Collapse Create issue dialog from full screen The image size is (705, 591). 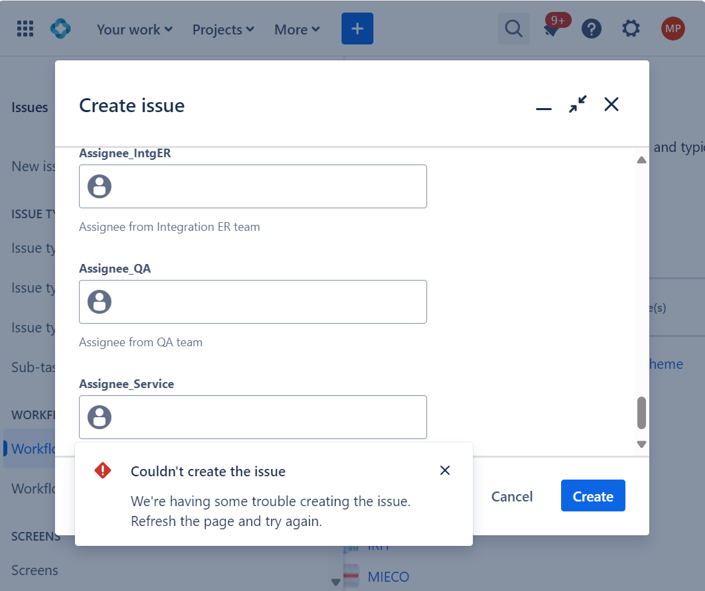click(578, 104)
